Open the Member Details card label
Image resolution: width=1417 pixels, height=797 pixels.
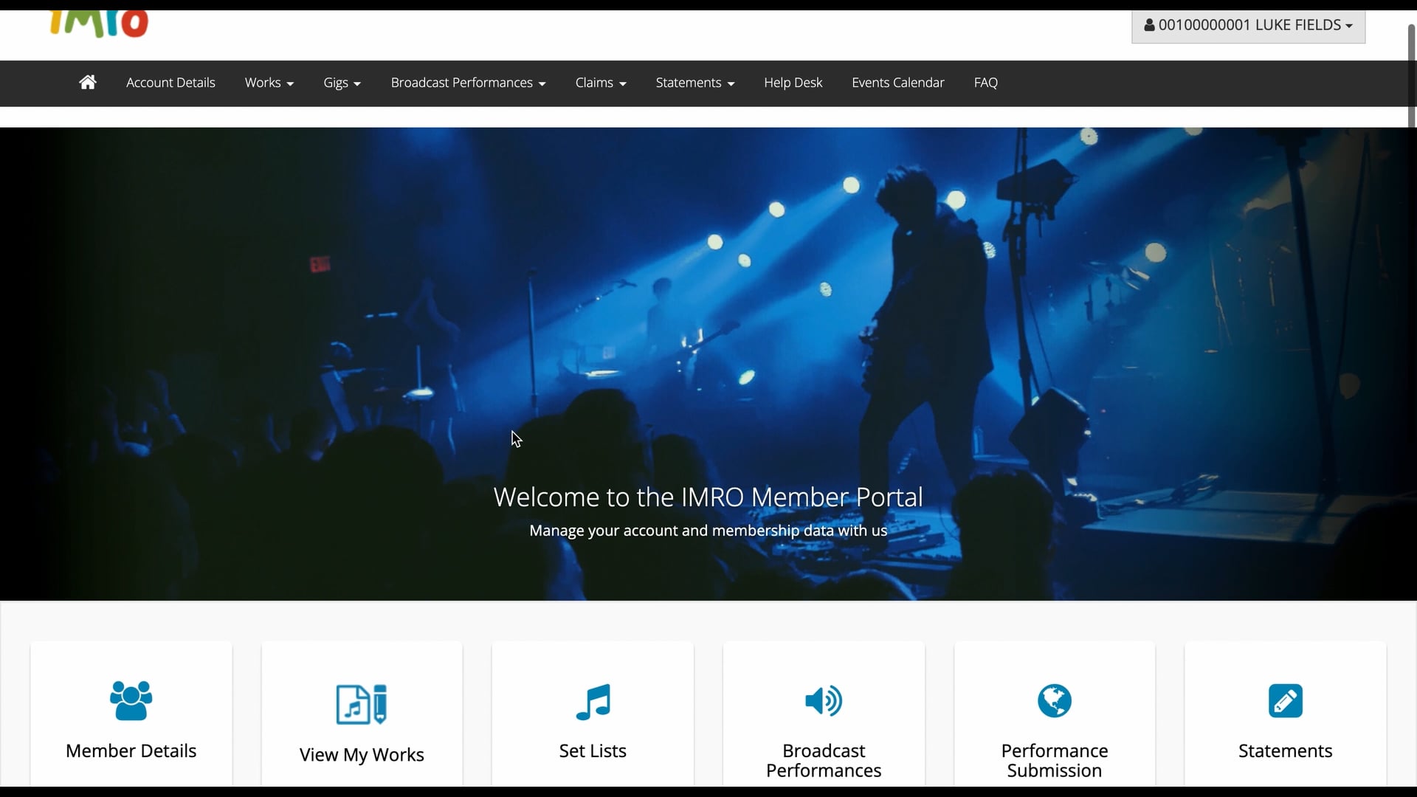131,751
